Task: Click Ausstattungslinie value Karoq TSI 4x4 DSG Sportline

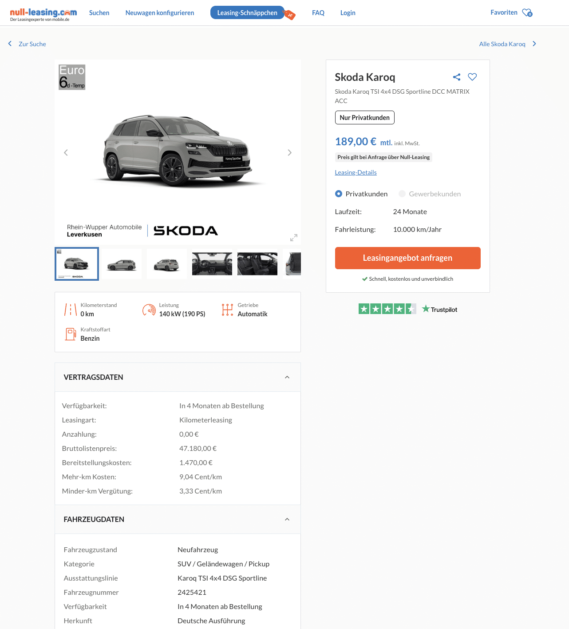Action: (222, 578)
